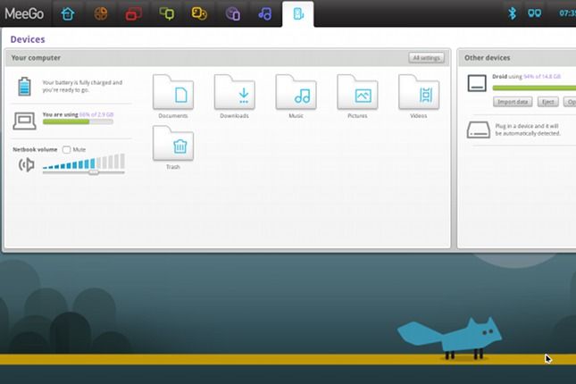Click the battery status icon
Screen dimensions: 576x384
pos(24,86)
